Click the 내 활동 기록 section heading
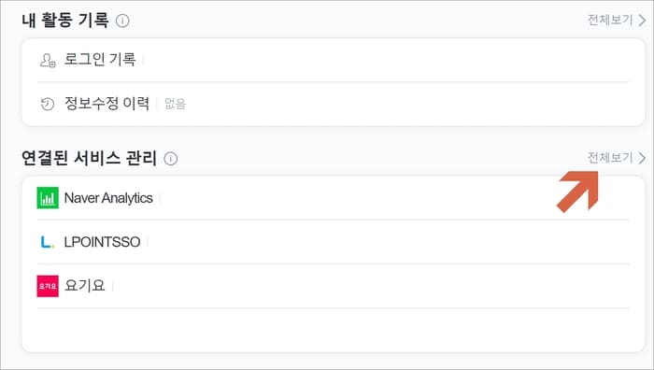Image resolution: width=654 pixels, height=370 pixels. [65, 20]
